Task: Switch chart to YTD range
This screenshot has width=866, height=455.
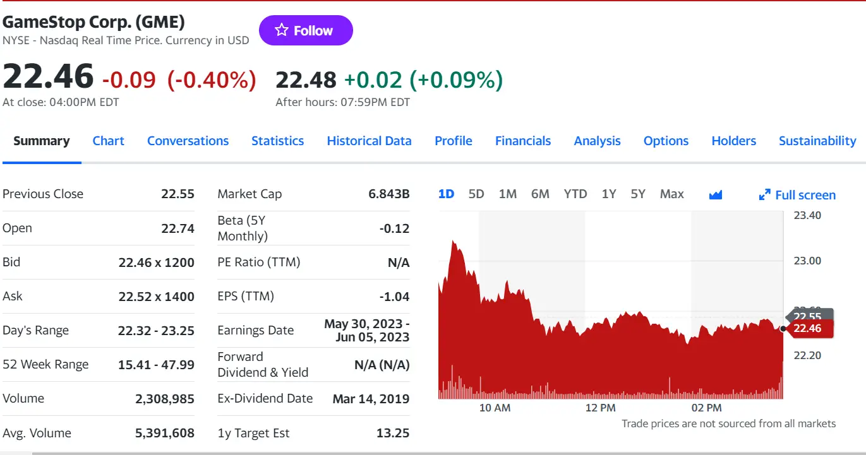Action: [575, 194]
